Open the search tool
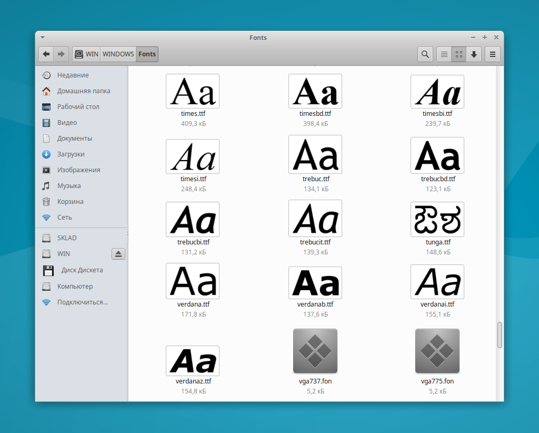The image size is (539, 433). pyautogui.click(x=425, y=54)
